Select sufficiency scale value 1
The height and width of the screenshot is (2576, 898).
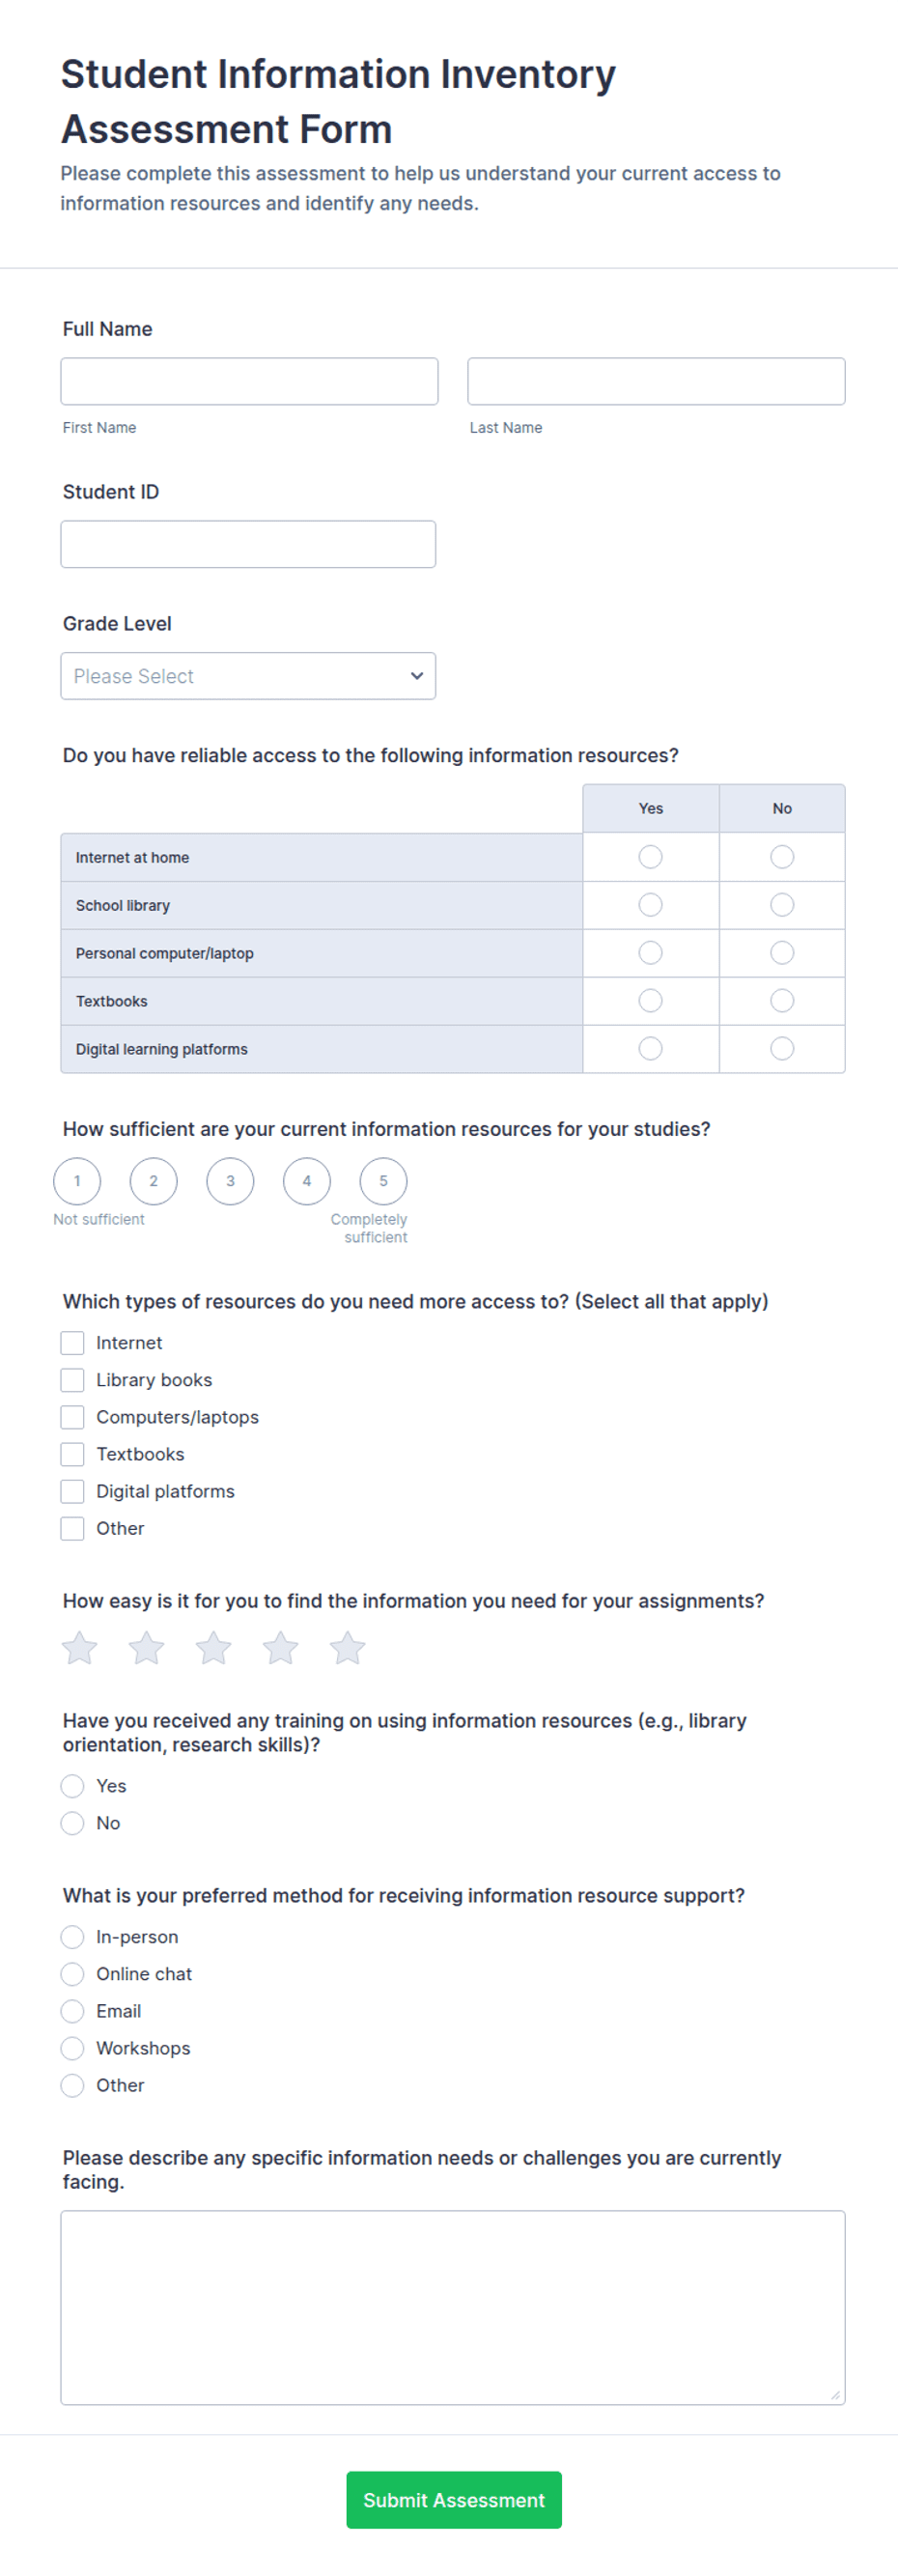pyautogui.click(x=77, y=1181)
